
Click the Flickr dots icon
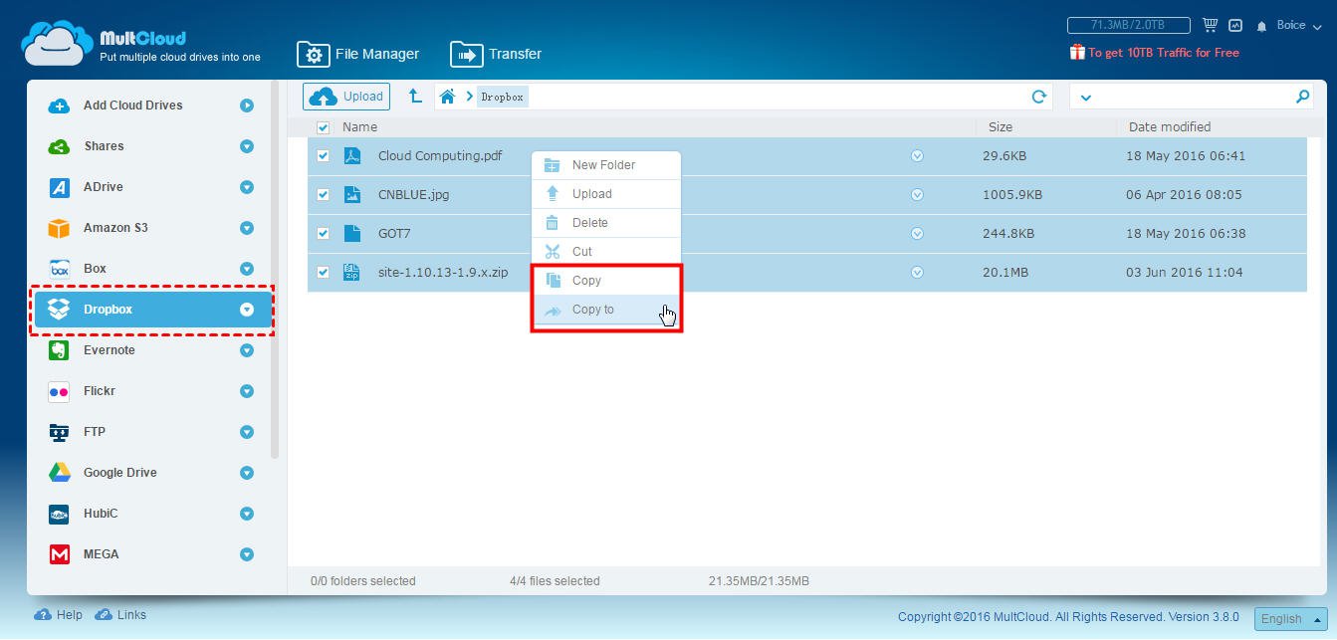pyautogui.click(x=59, y=391)
